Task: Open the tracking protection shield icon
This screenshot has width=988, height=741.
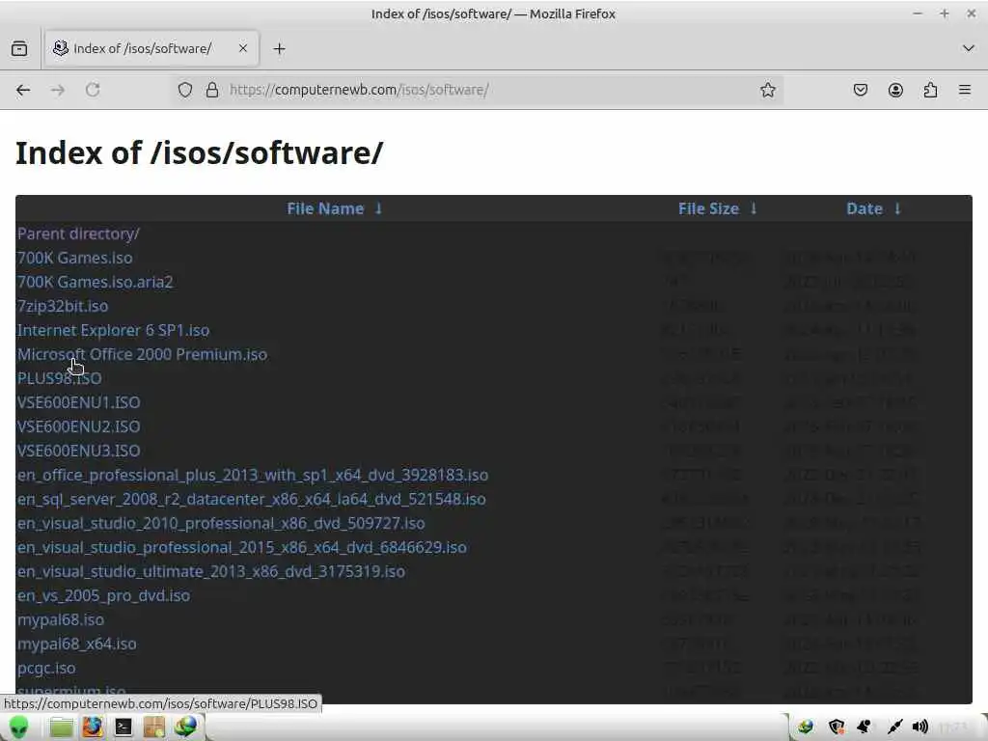Action: (184, 90)
